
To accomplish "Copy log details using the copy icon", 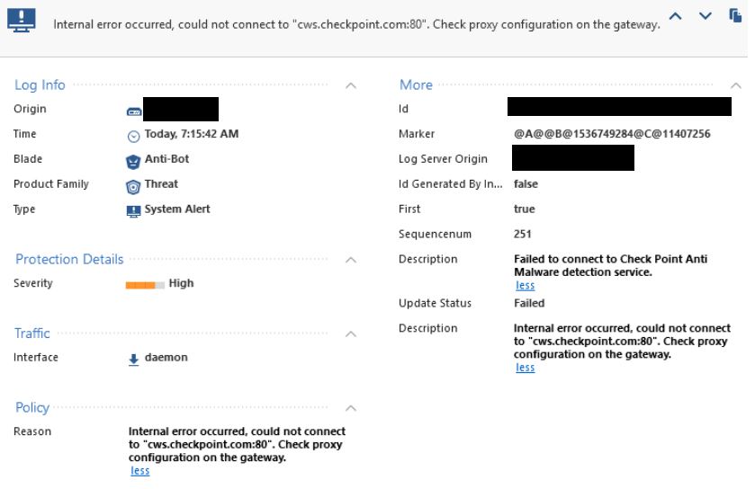I will 735,15.
